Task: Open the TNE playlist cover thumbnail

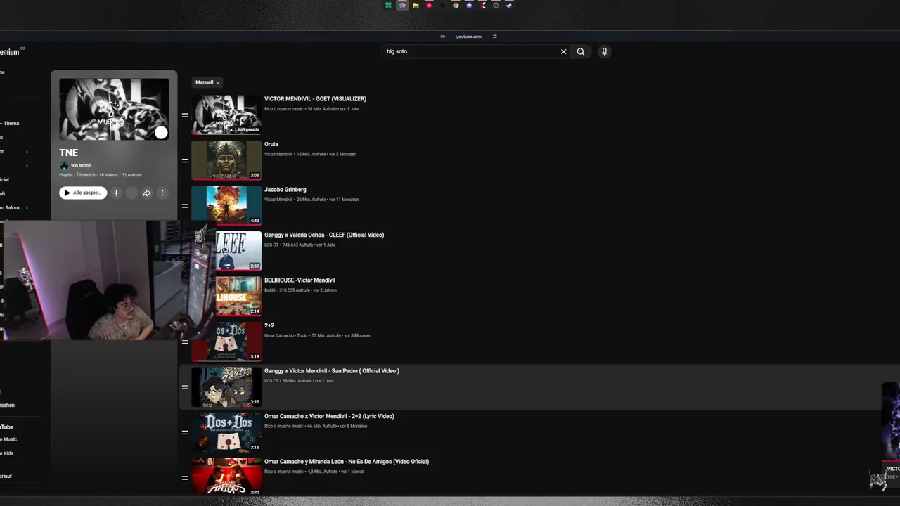Action: tap(114, 109)
